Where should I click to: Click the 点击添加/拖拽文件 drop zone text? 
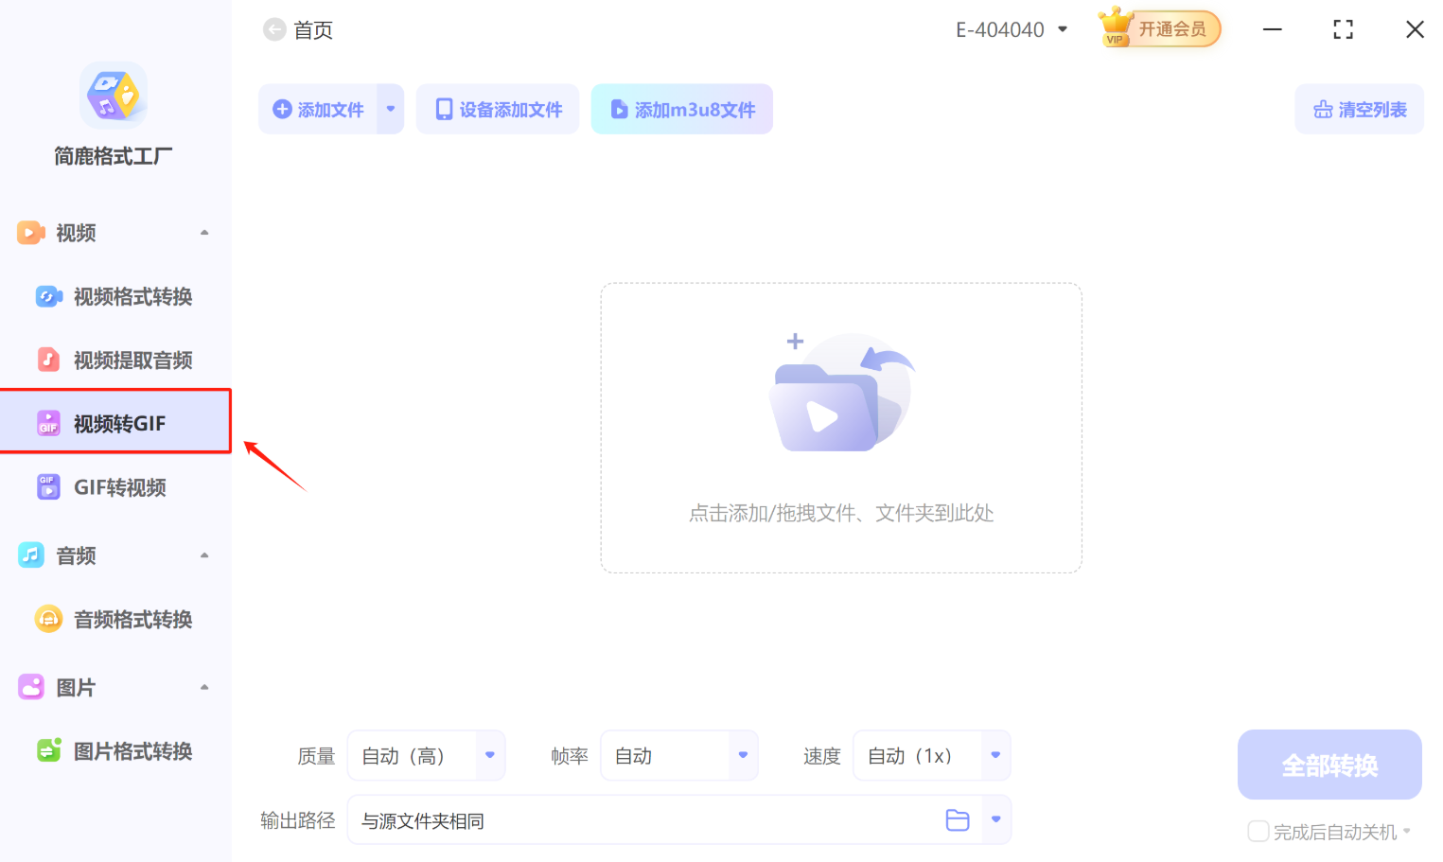[x=841, y=513]
